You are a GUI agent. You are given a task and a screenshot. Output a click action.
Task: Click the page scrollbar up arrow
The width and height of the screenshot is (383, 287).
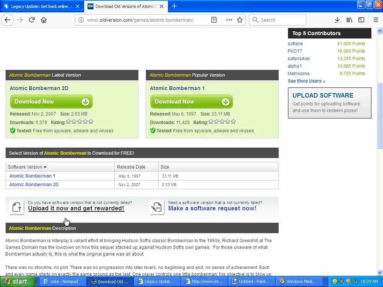tap(380, 31)
